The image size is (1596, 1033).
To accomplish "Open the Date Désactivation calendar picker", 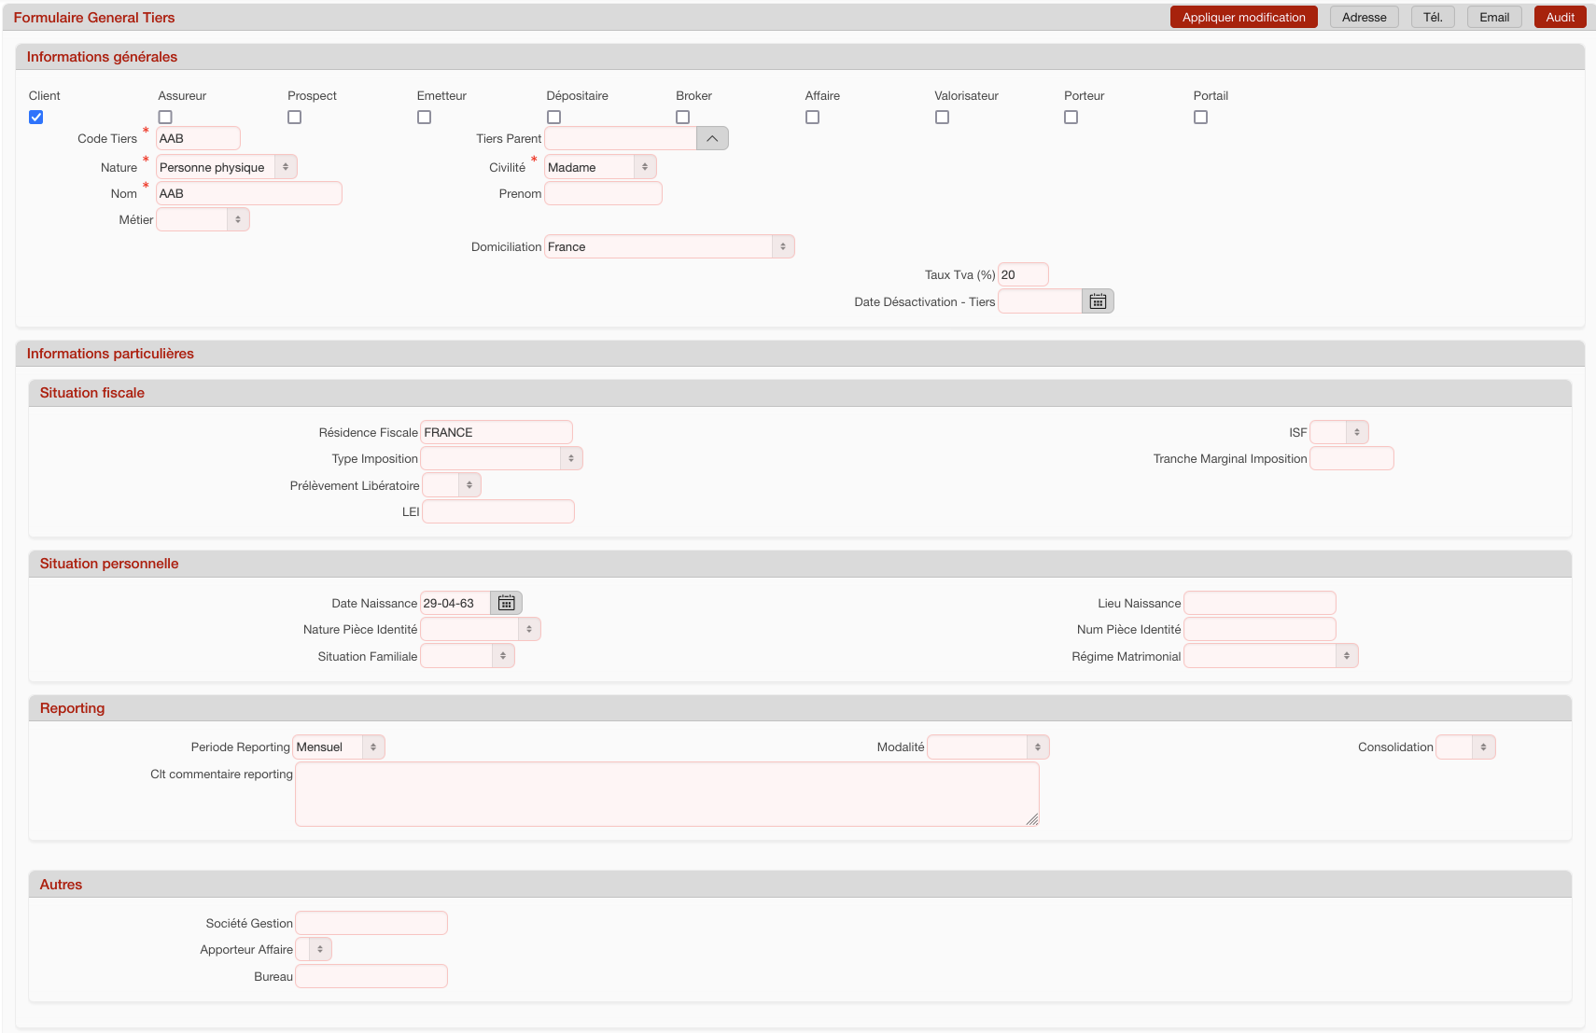I will coord(1098,301).
